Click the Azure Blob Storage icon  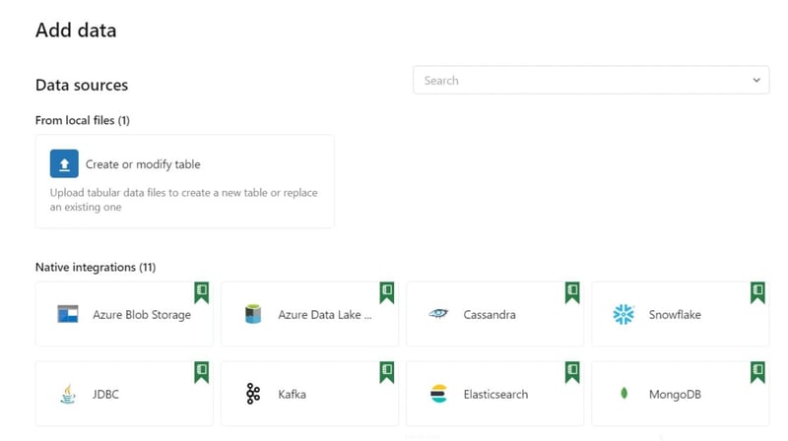(68, 315)
